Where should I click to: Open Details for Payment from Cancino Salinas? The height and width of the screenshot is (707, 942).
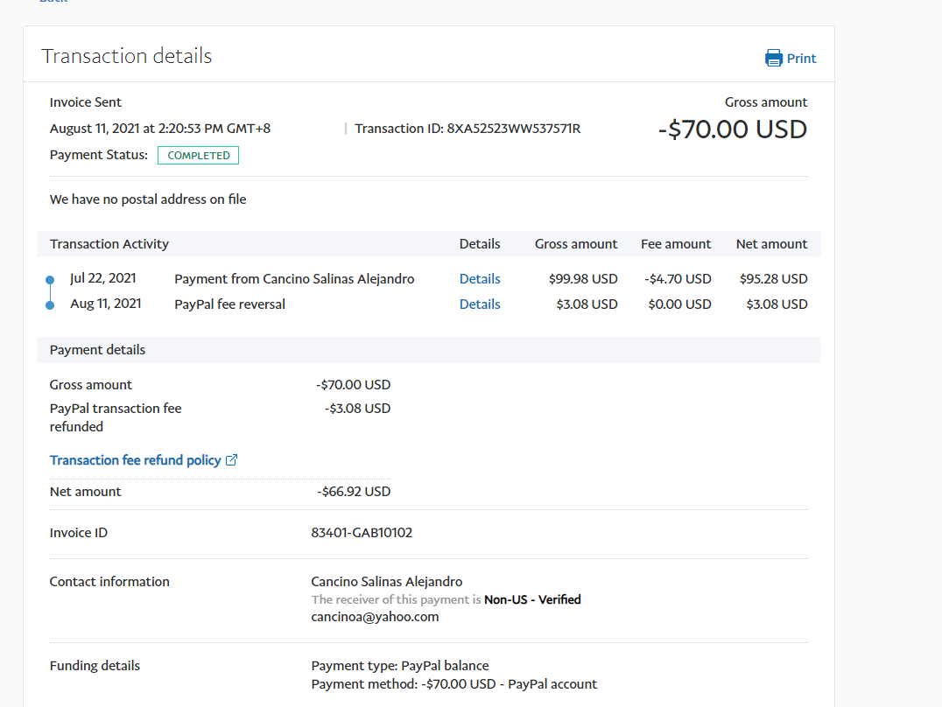(x=480, y=279)
